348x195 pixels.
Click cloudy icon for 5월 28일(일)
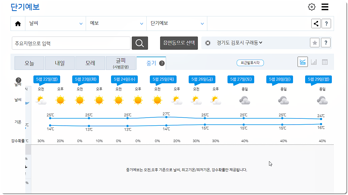coord(284,100)
